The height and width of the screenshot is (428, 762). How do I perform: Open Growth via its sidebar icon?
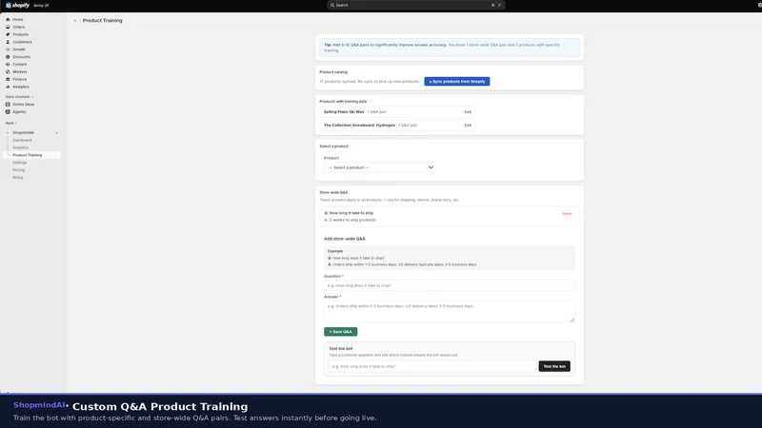[8, 49]
